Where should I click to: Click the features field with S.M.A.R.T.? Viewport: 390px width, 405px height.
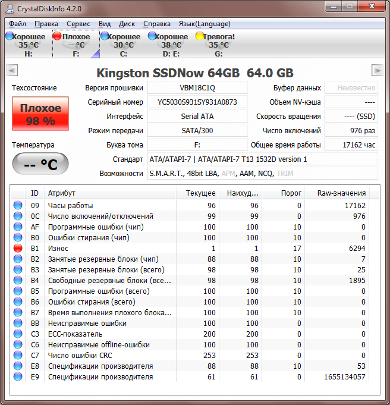(x=262, y=173)
